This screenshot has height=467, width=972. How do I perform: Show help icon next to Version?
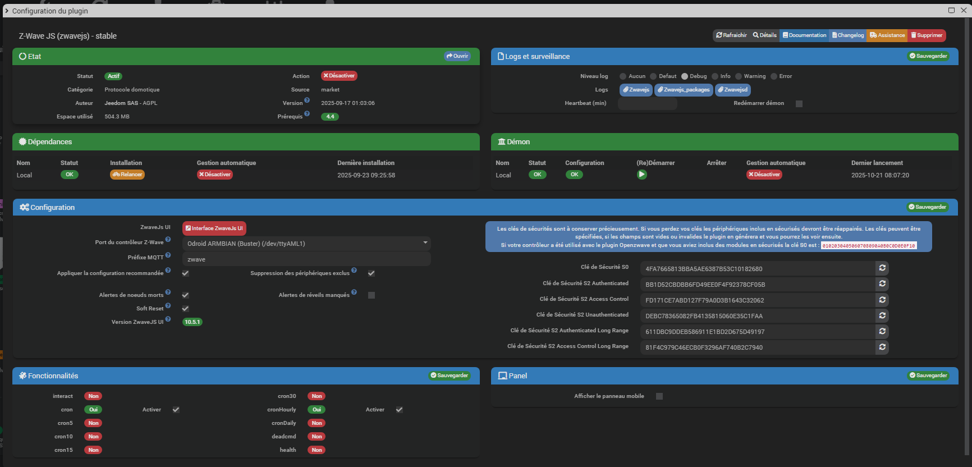pyautogui.click(x=307, y=100)
